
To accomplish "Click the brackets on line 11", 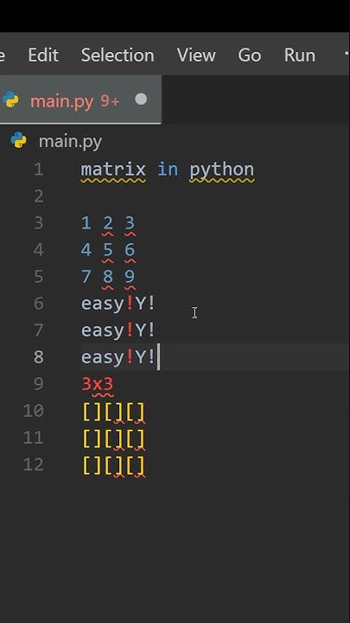I will pos(113,439).
